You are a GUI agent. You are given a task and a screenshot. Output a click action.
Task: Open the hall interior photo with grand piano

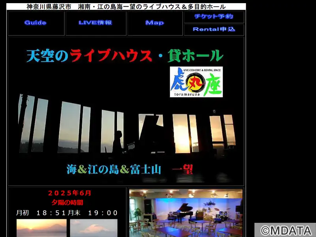point(186,213)
